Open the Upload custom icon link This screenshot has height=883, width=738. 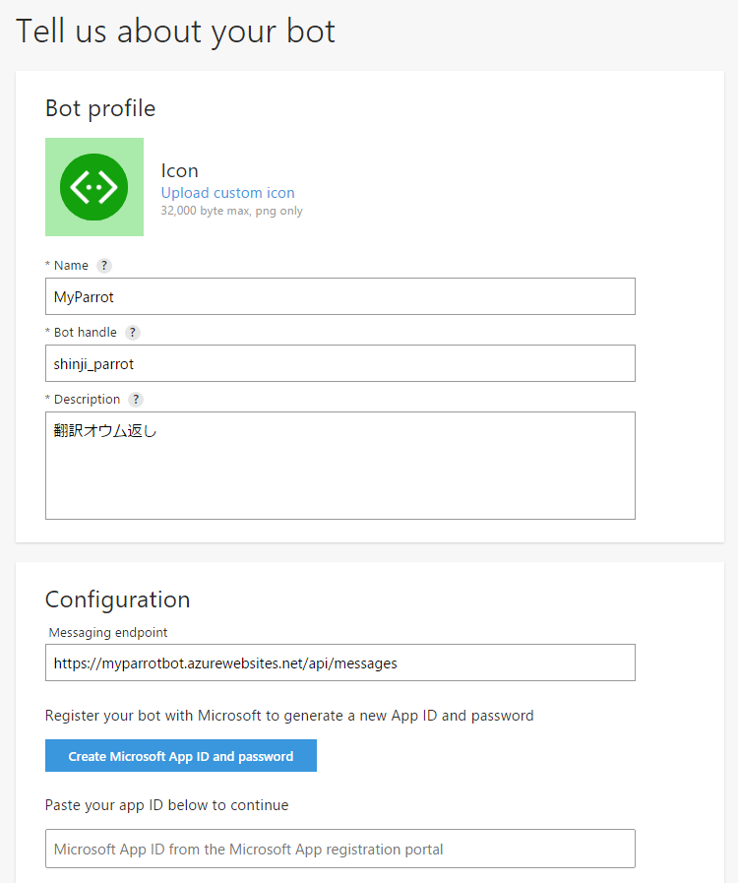227,193
